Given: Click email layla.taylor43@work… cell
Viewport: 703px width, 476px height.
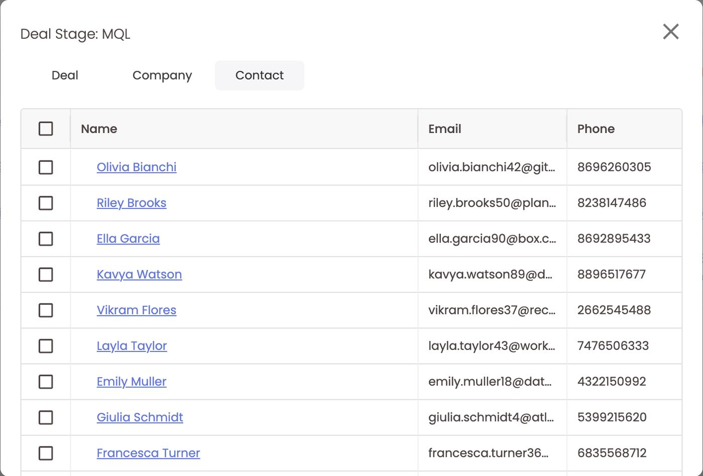Looking at the screenshot, I should [x=492, y=346].
